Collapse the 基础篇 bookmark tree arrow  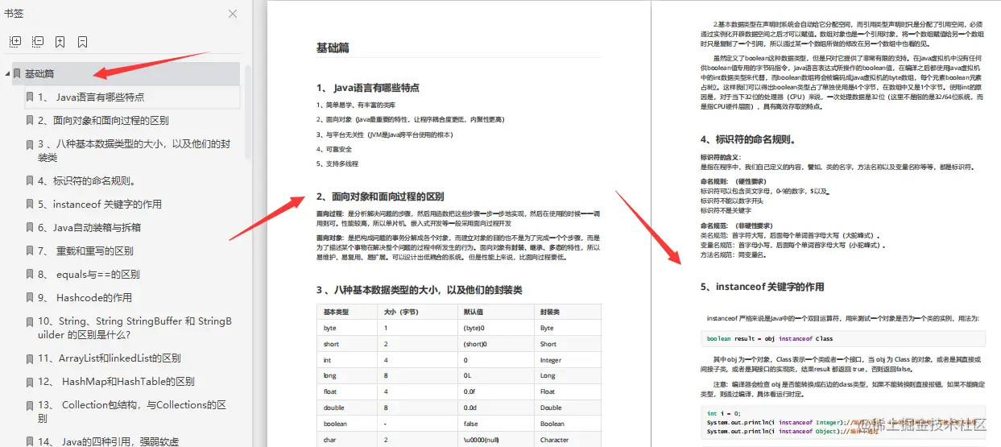[7, 74]
